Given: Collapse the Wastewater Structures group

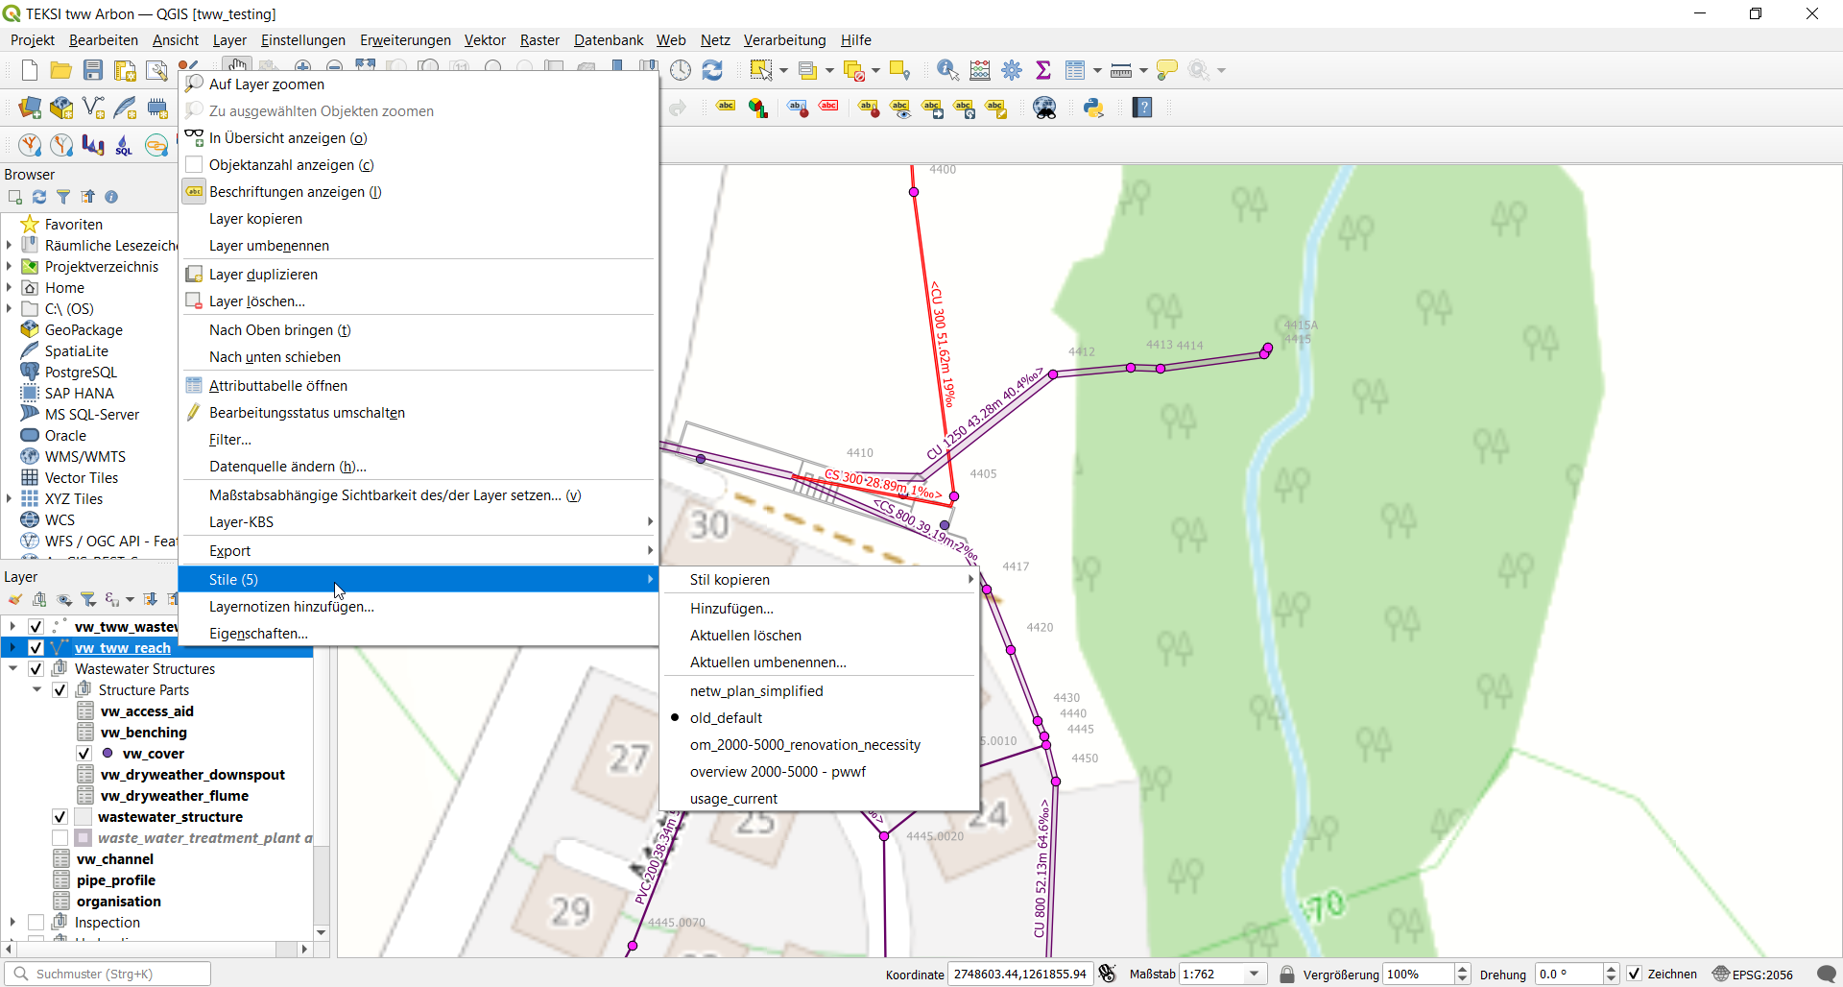Looking at the screenshot, I should tap(12, 669).
